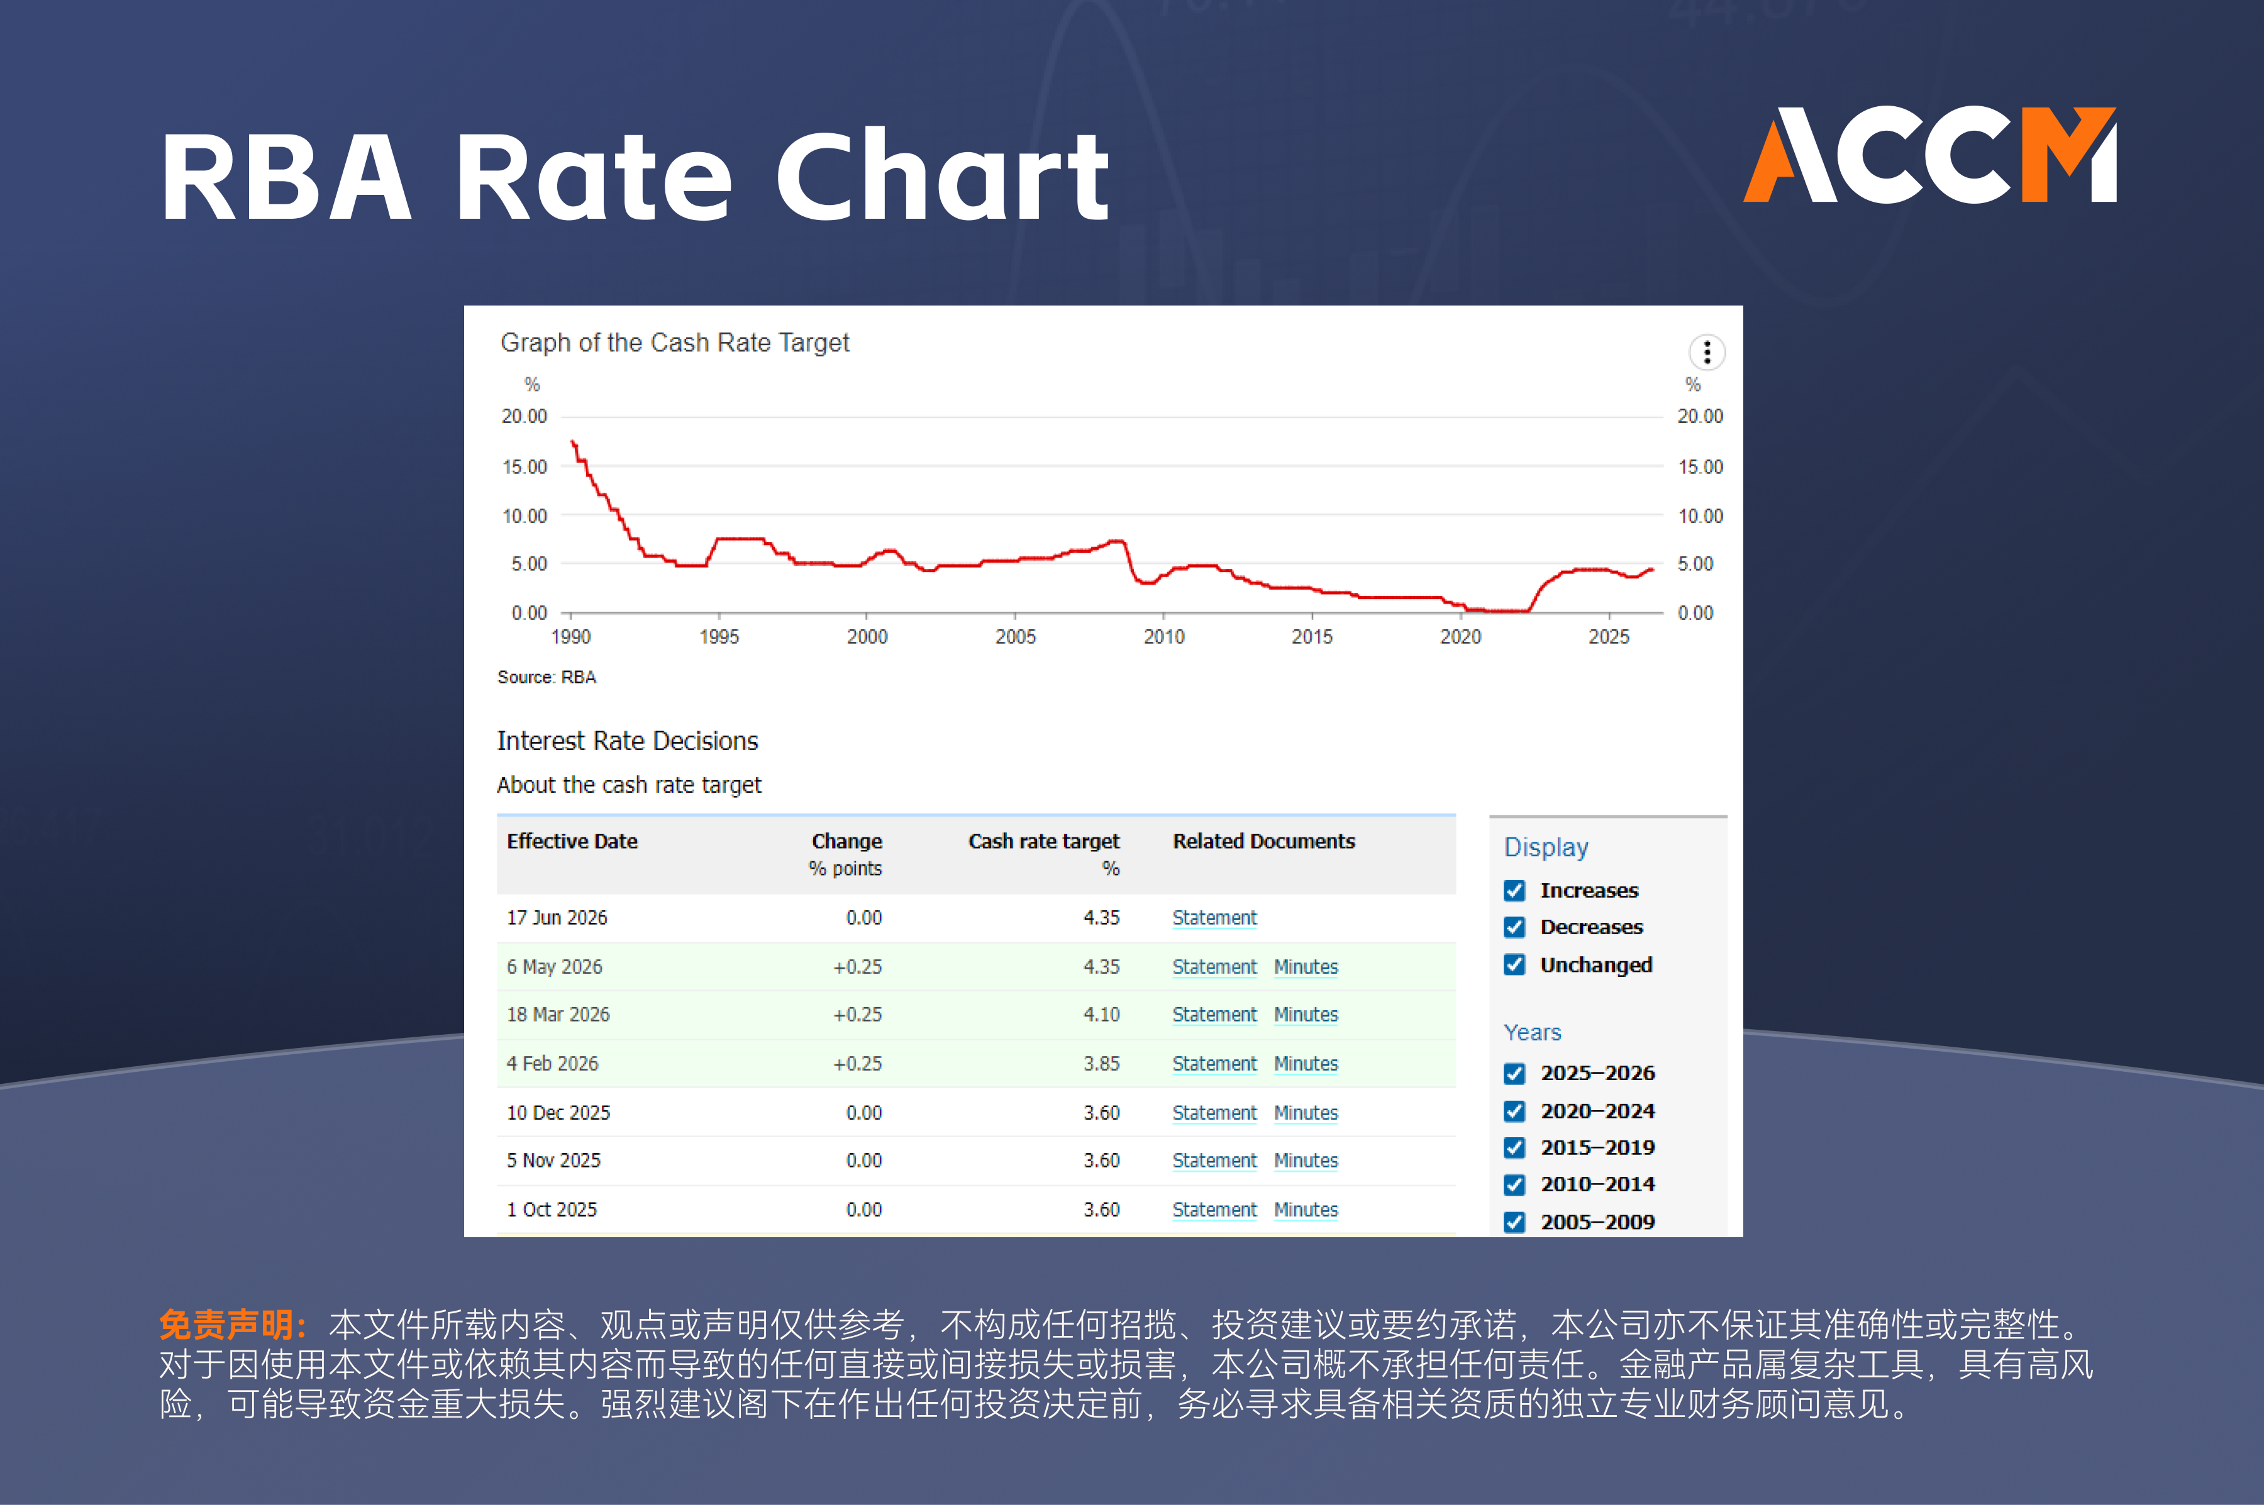Uncheck the Increases display checkbox
This screenshot has height=1505, width=2264.
click(x=1514, y=891)
